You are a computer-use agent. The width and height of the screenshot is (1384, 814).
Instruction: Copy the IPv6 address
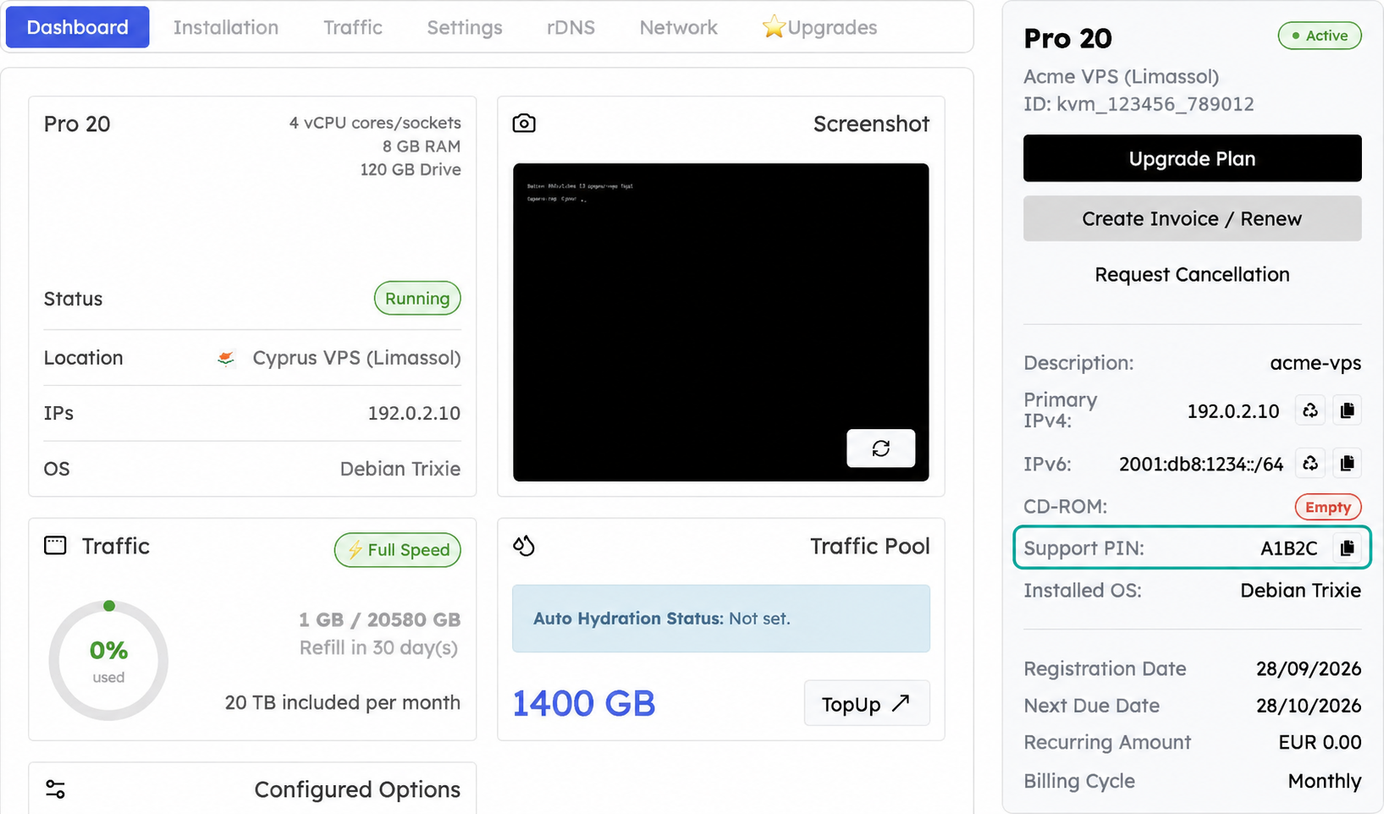point(1347,464)
